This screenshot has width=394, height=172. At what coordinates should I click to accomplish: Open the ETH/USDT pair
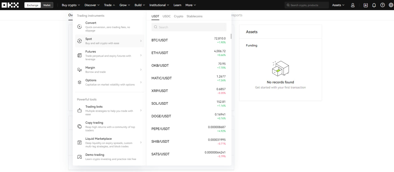pyautogui.click(x=188, y=53)
